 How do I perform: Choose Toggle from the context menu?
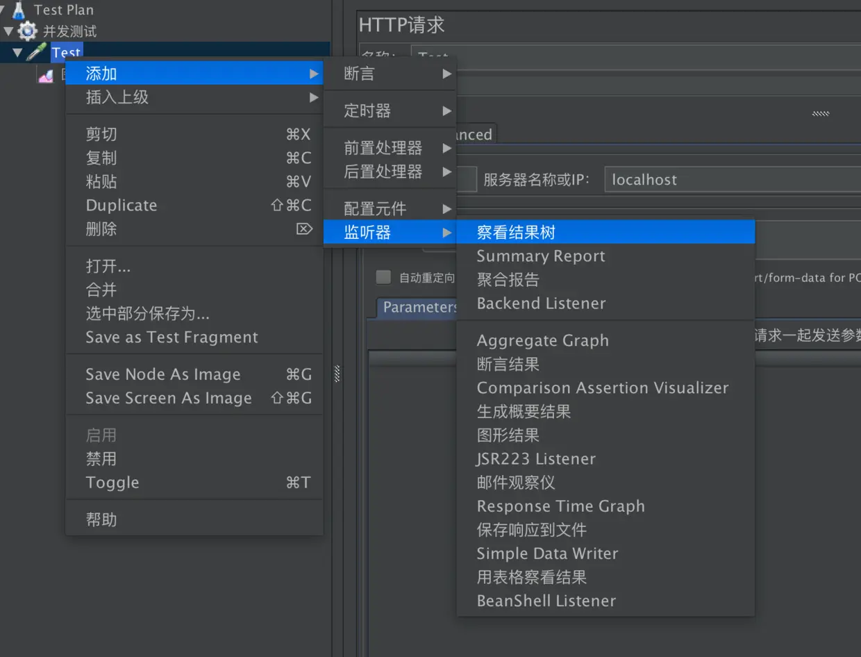tap(194, 483)
